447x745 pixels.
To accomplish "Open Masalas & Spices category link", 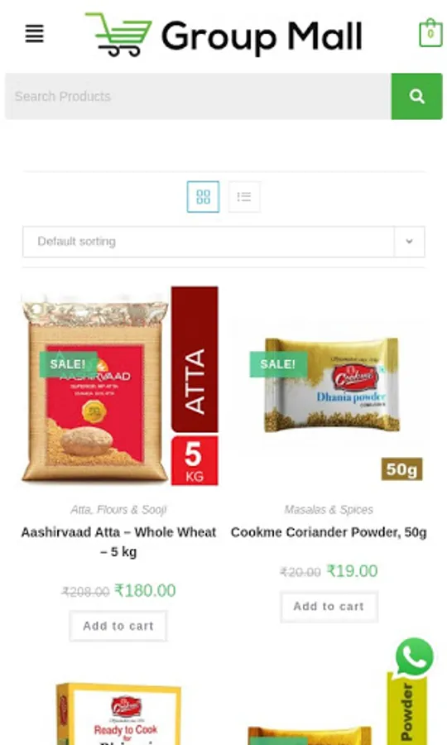I will pos(329,510).
